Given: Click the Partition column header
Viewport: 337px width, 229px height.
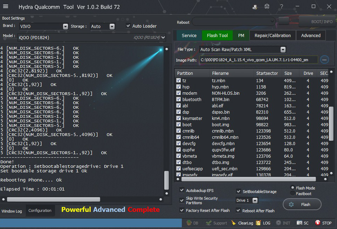Looking at the screenshot, I should click(x=192, y=73).
